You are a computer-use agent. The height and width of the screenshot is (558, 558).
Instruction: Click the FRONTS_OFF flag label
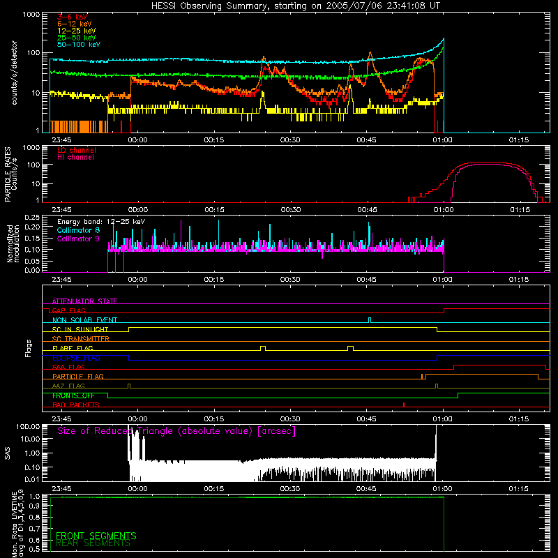[x=73, y=395]
